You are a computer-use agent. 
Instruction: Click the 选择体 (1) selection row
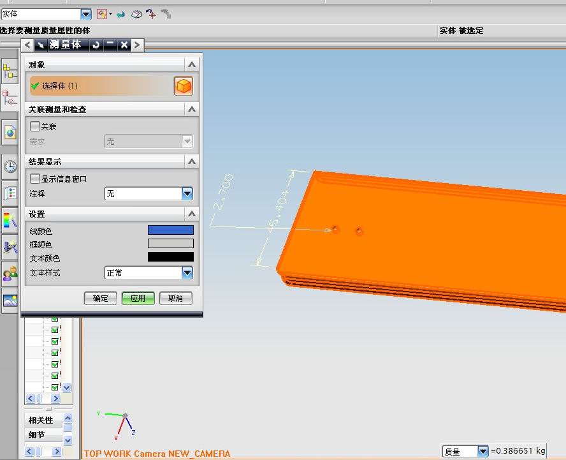[x=101, y=86]
